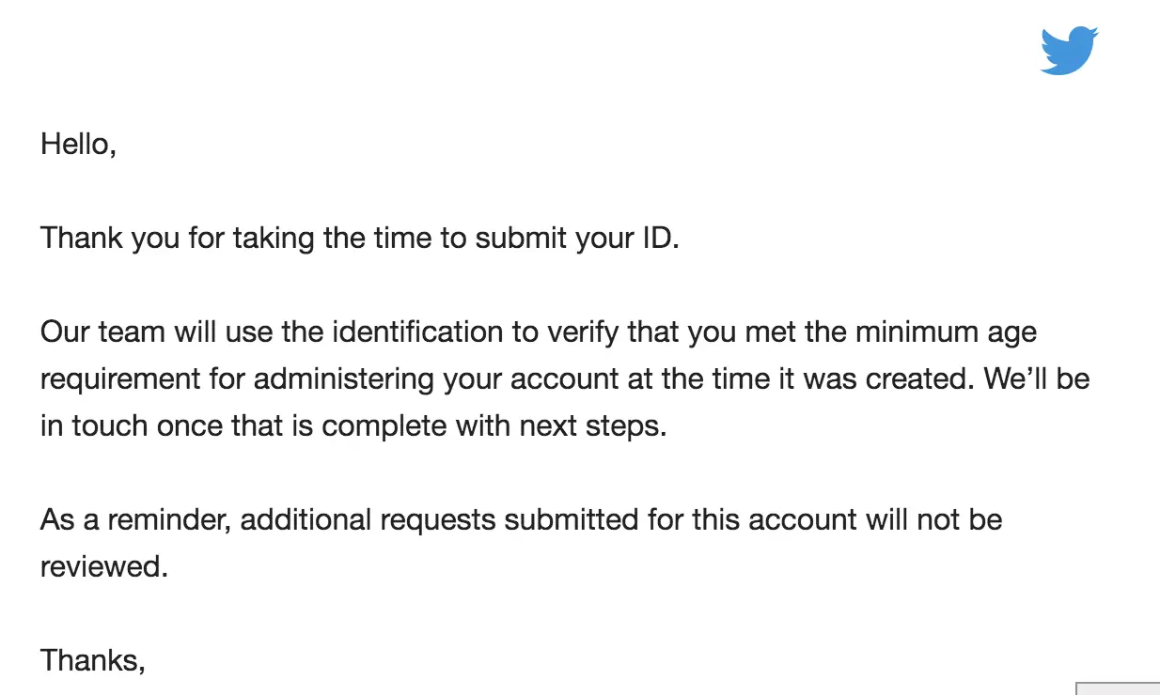The image size is (1160, 695).
Task: Click the words "will not be"
Action: click(x=931, y=519)
